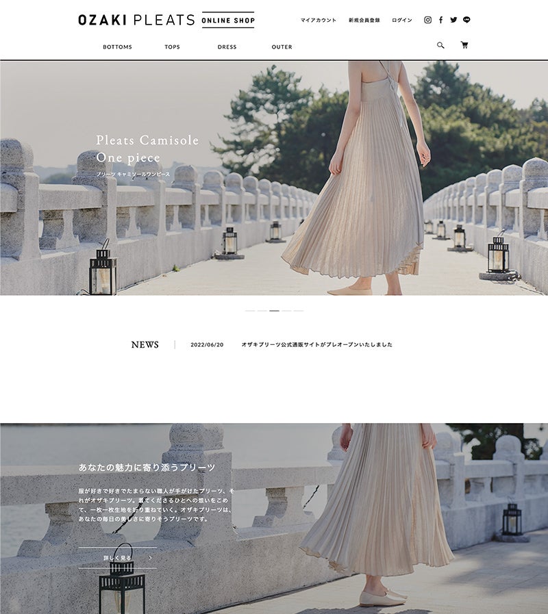Screen dimensions: 548x614
Task: Open the Facebook icon in the header
Action: [441, 20]
